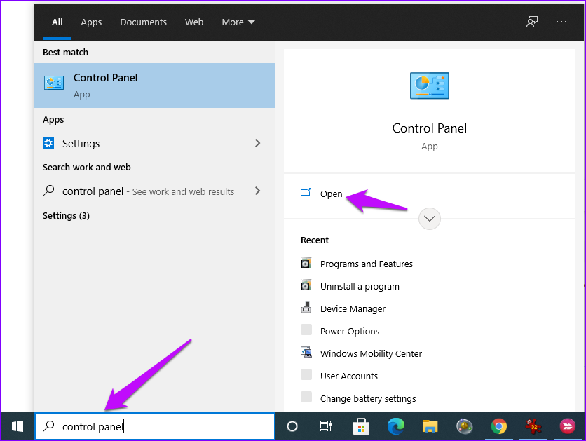Image resolution: width=586 pixels, height=441 pixels.
Task: Click the Windows Start button
Action: [18, 426]
